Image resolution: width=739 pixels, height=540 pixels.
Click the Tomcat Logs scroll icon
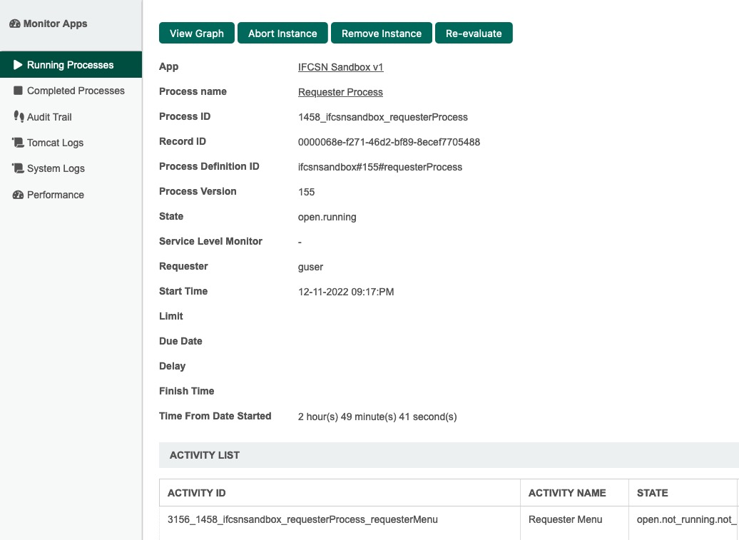tap(18, 143)
